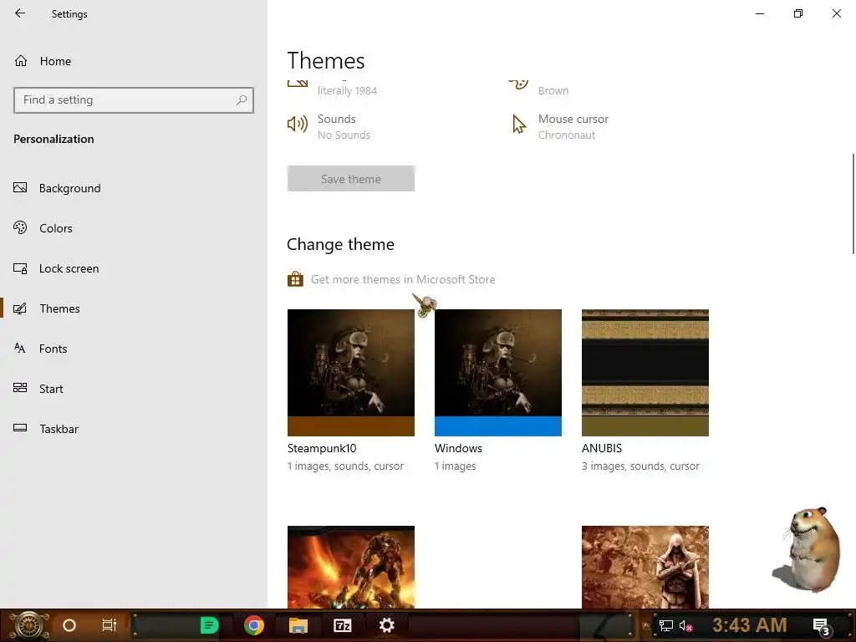Viewport: 856px width, 642px height.
Task: Click the Settings window vertical scrollbar
Action: coord(853,204)
